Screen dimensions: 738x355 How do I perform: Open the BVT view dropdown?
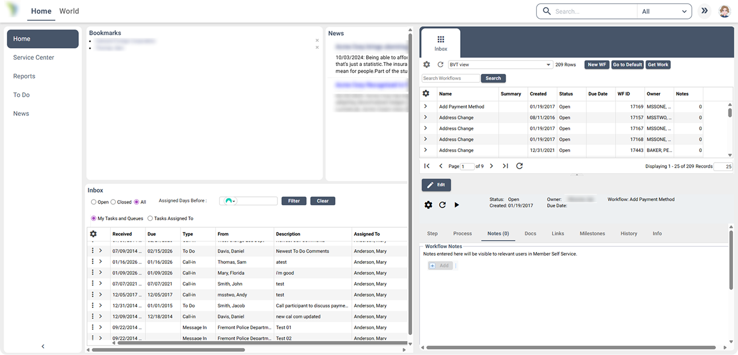pos(500,65)
